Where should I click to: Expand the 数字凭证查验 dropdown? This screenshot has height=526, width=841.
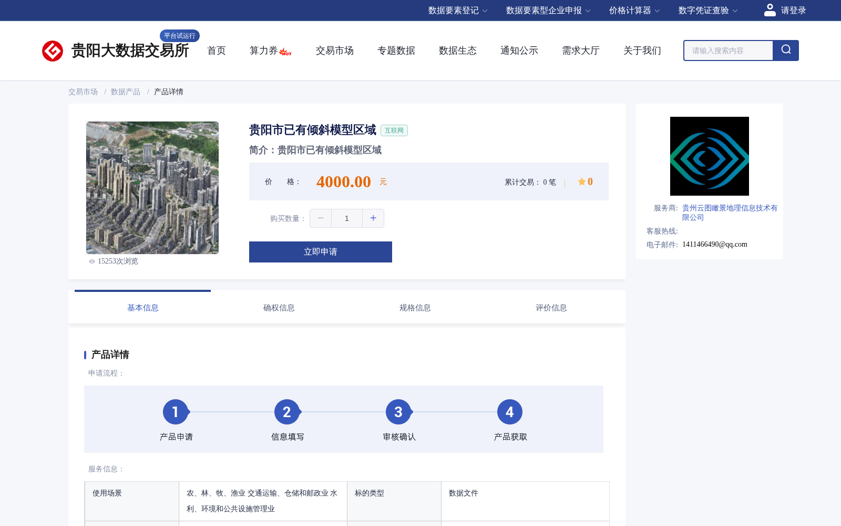pos(708,11)
